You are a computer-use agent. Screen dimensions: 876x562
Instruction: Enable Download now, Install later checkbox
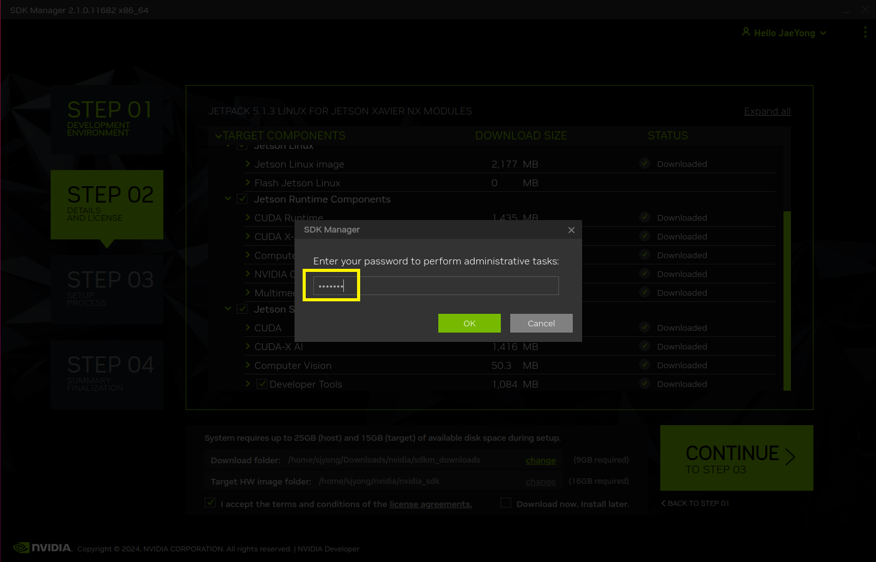click(x=506, y=503)
